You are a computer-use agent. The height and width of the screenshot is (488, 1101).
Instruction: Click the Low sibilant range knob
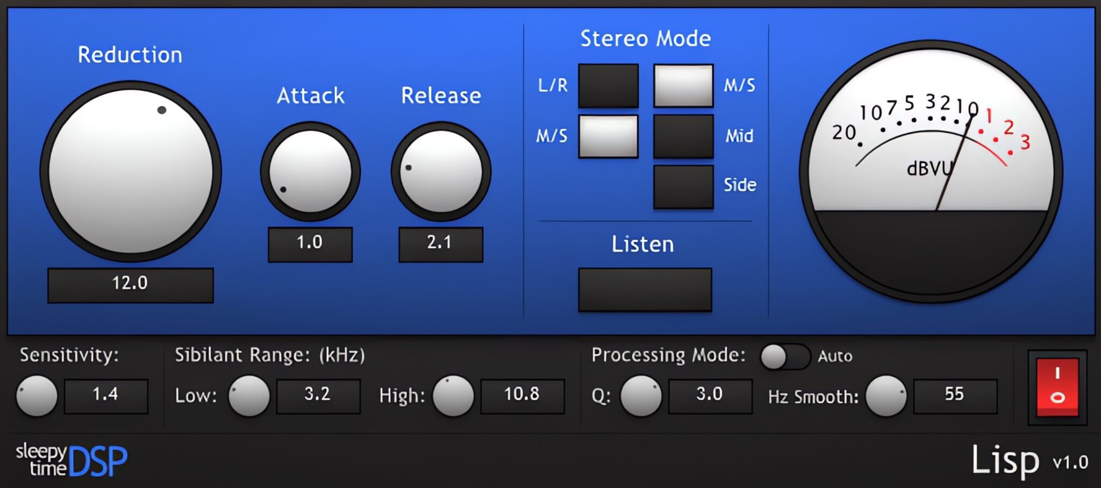pyautogui.click(x=248, y=396)
